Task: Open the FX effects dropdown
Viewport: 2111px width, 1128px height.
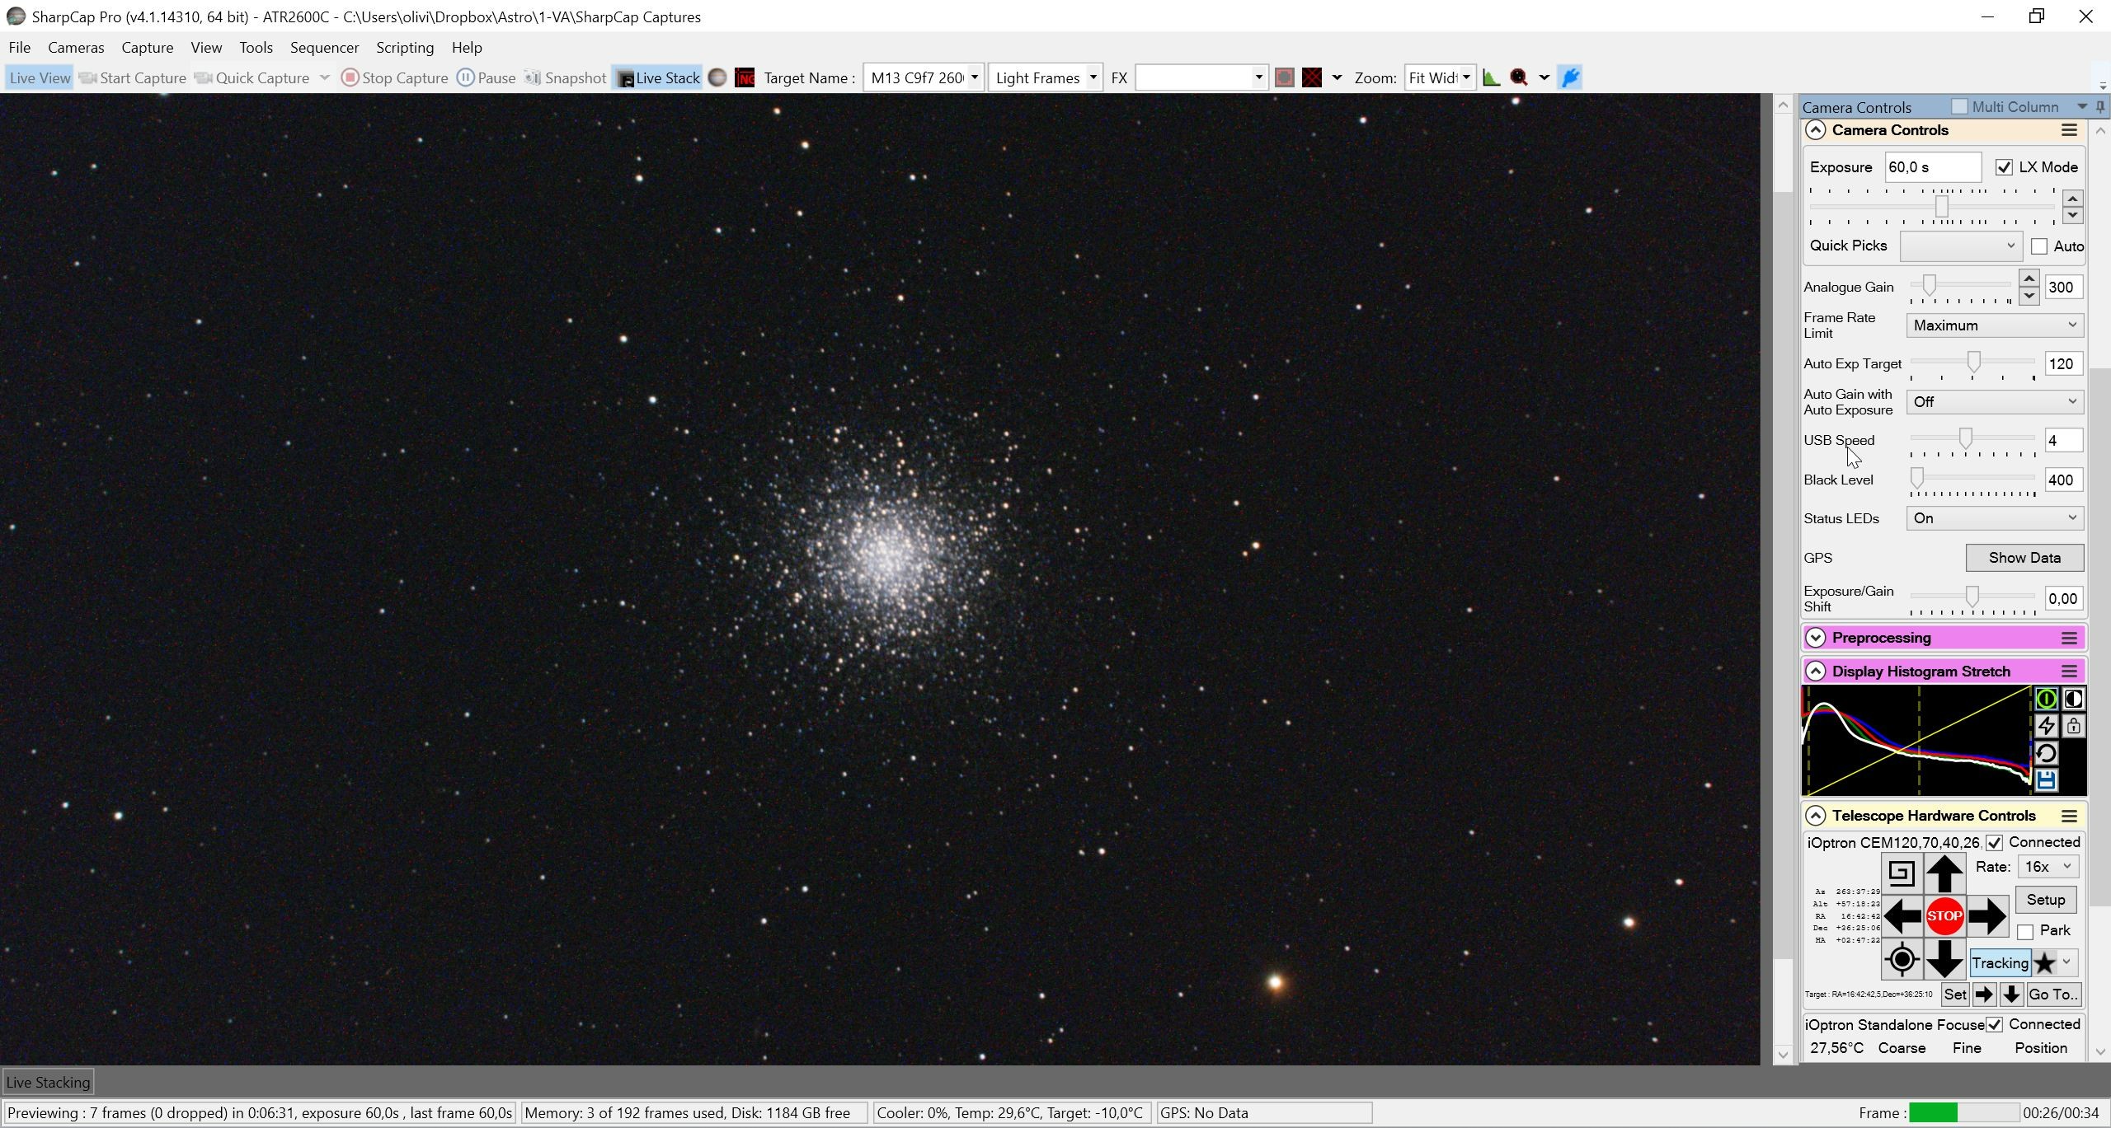Action: pyautogui.click(x=1258, y=77)
